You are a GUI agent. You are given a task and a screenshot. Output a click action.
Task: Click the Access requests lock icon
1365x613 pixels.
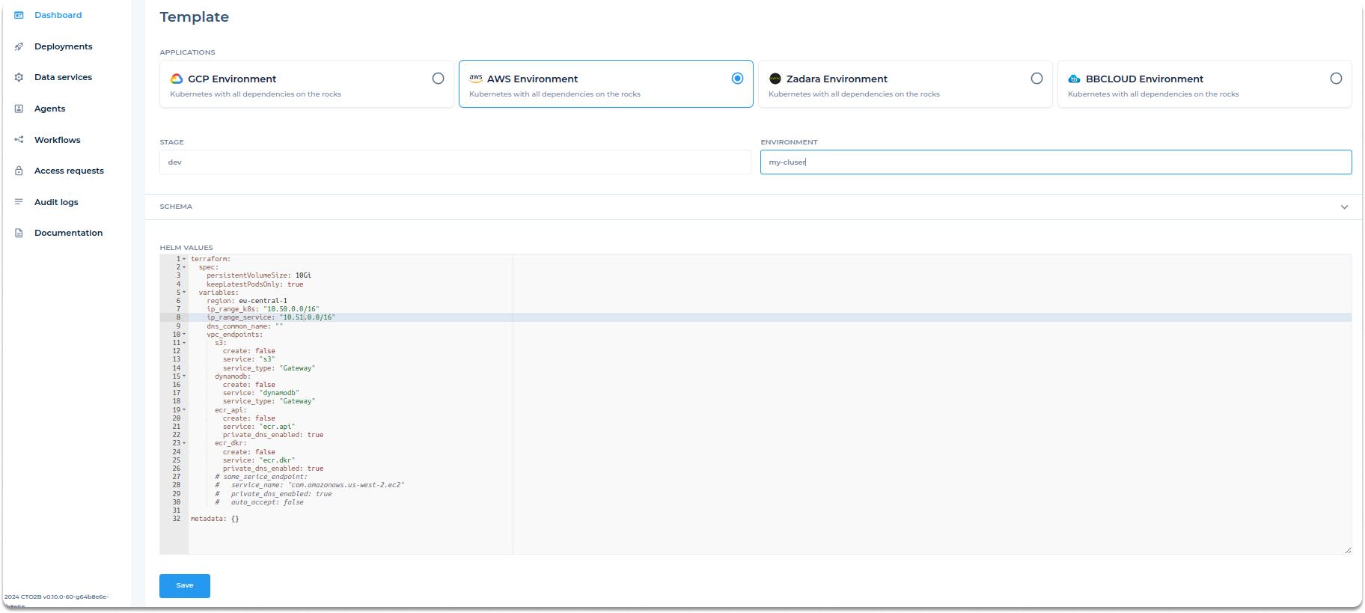[19, 171]
